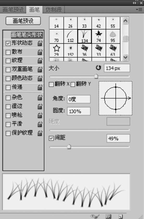Choose the grass brush tip 134
The height and width of the screenshot is (219, 144).
(85, 36)
